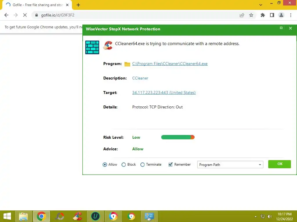Stop loading the Gofile page

25,15
